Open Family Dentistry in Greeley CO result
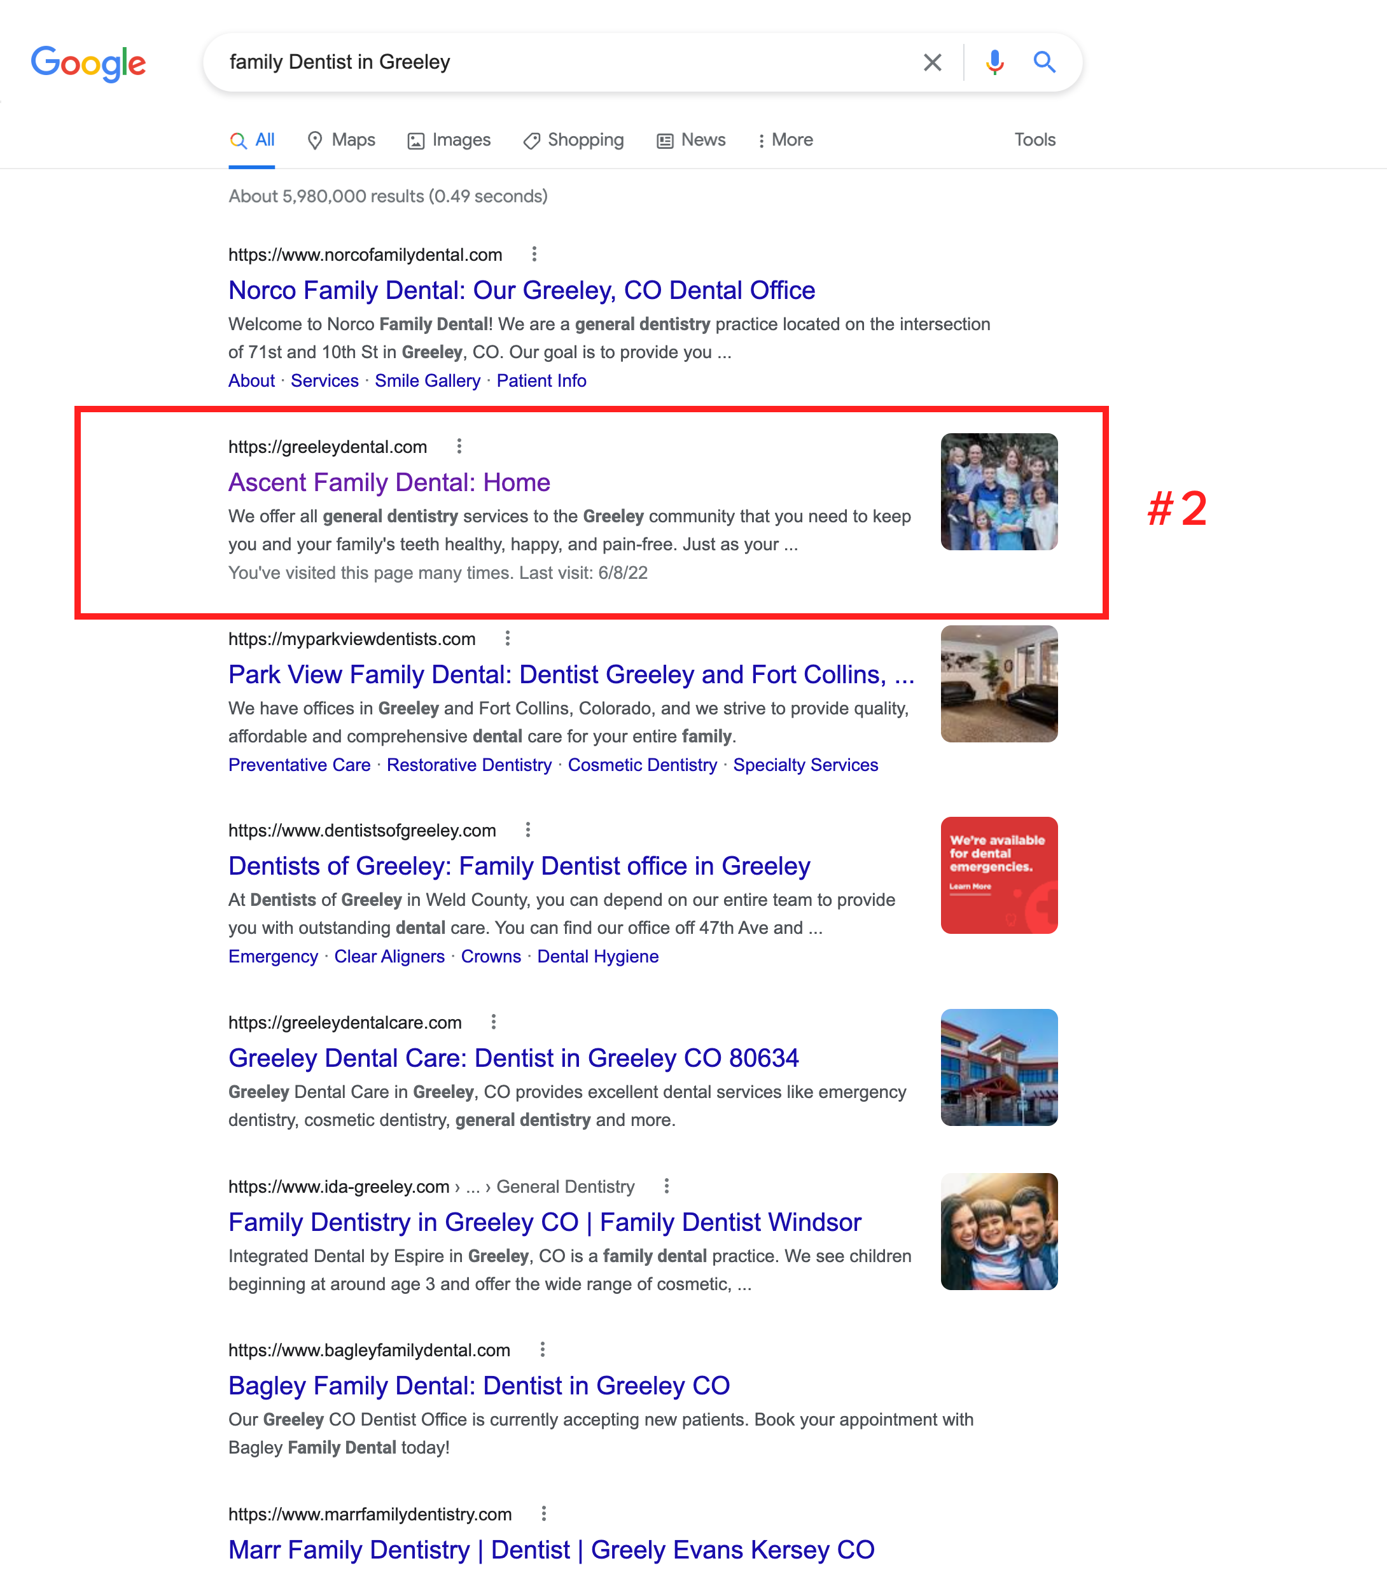This screenshot has height=1570, width=1387. coord(545,1222)
